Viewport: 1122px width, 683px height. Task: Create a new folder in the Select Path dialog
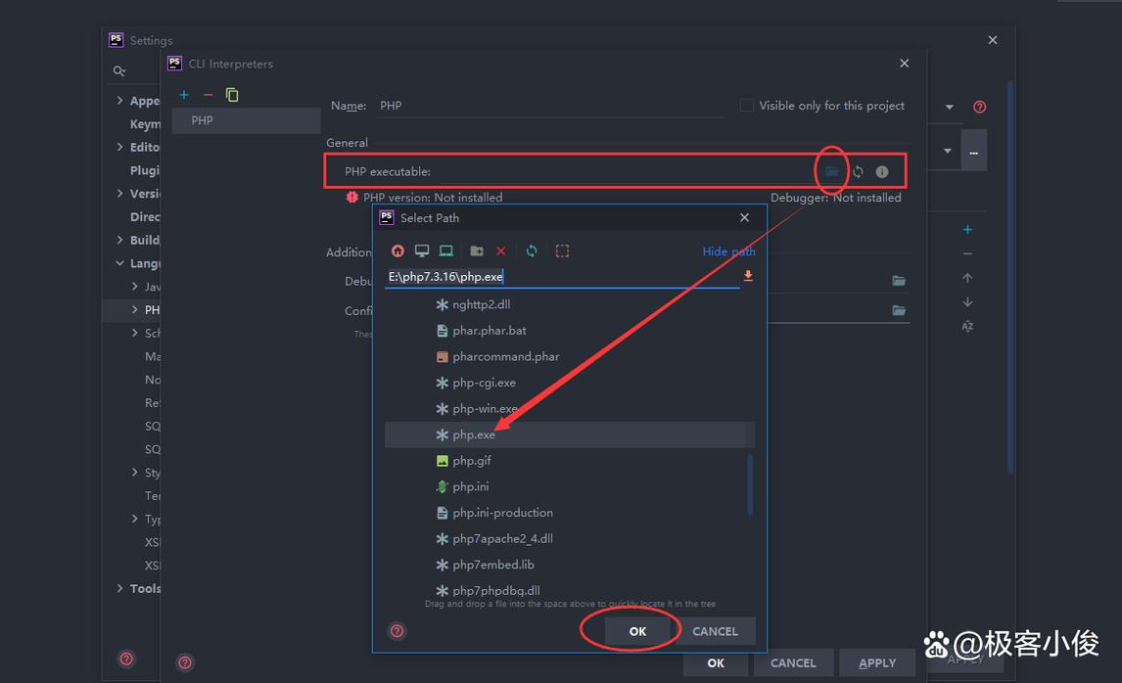click(x=477, y=250)
